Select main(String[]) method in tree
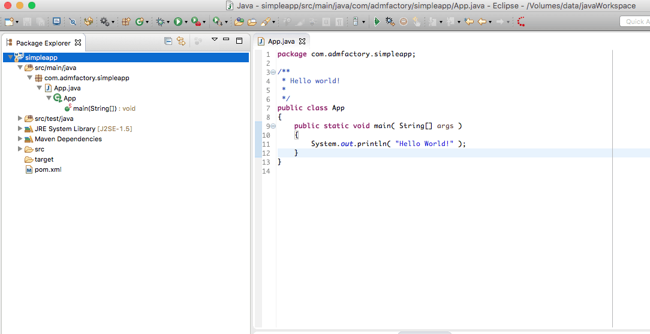Viewport: 650px width, 334px height. pos(100,108)
